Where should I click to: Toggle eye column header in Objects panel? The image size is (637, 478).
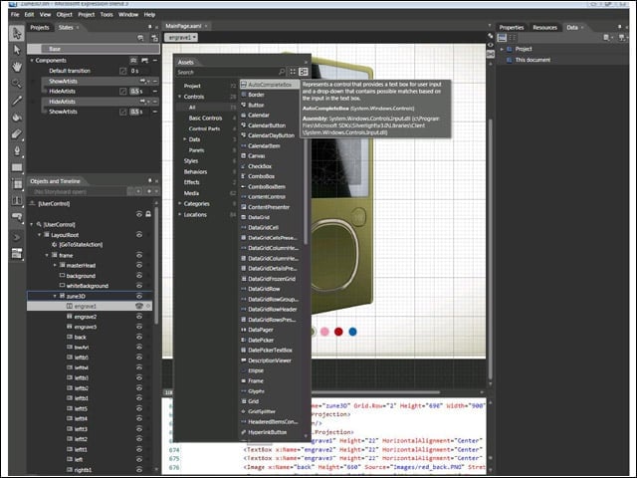click(139, 214)
